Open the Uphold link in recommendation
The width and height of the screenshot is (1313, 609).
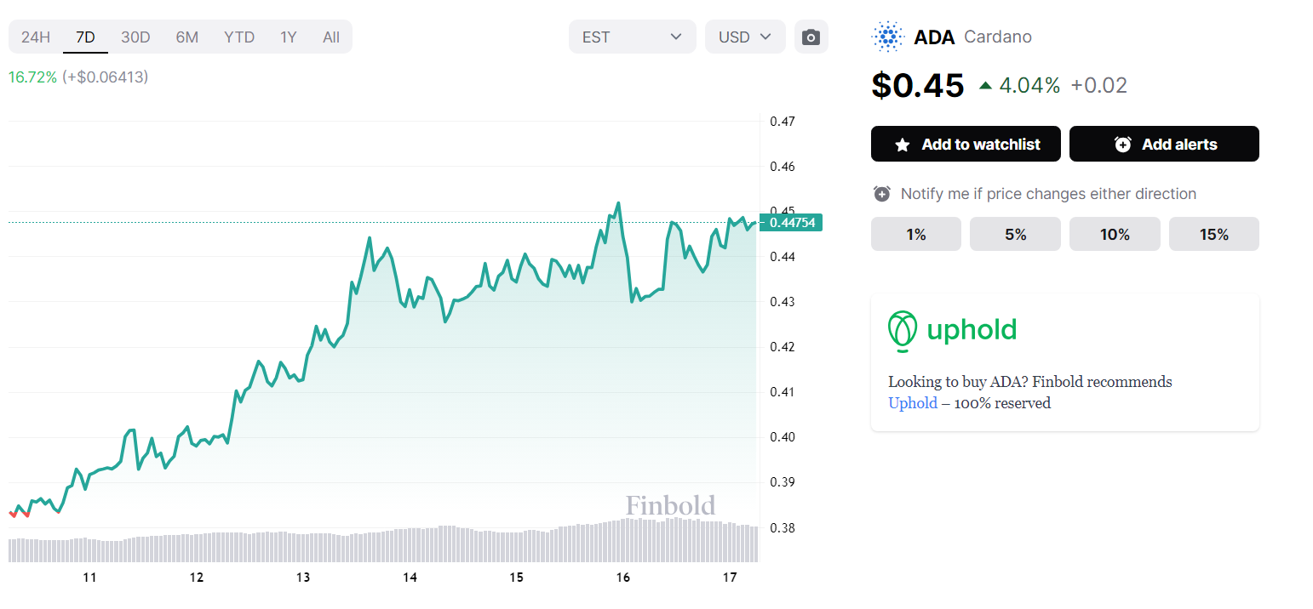[913, 403]
